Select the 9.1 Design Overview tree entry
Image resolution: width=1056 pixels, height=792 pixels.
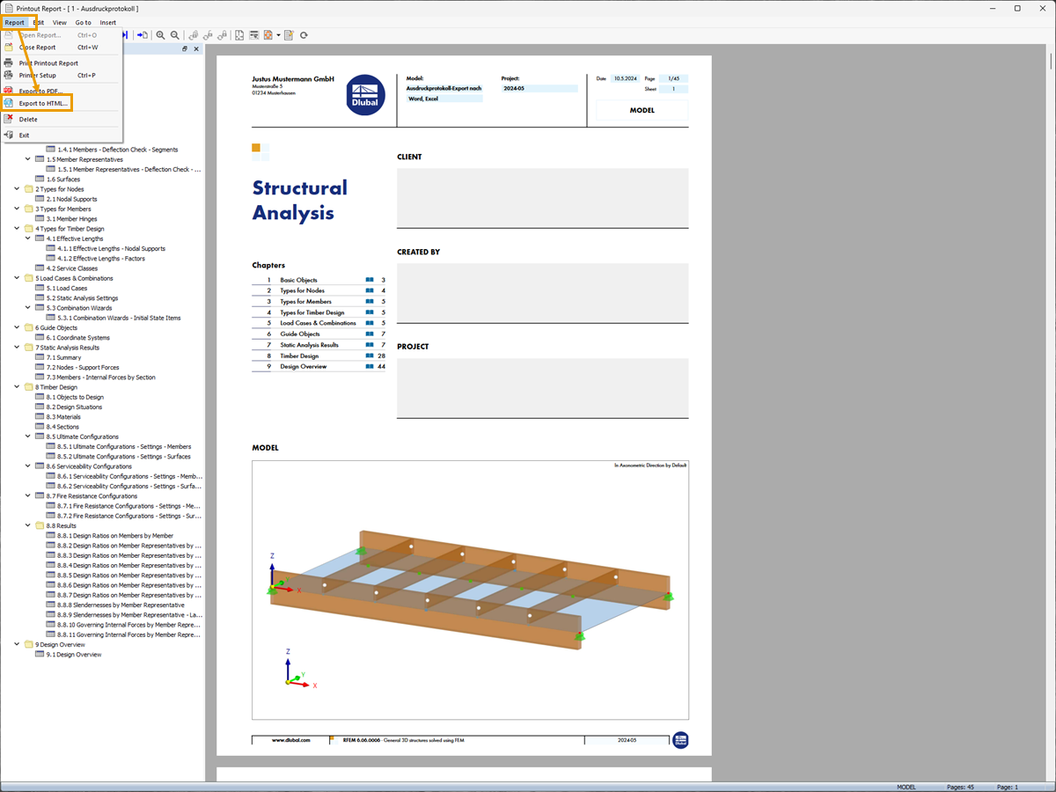[x=75, y=654]
